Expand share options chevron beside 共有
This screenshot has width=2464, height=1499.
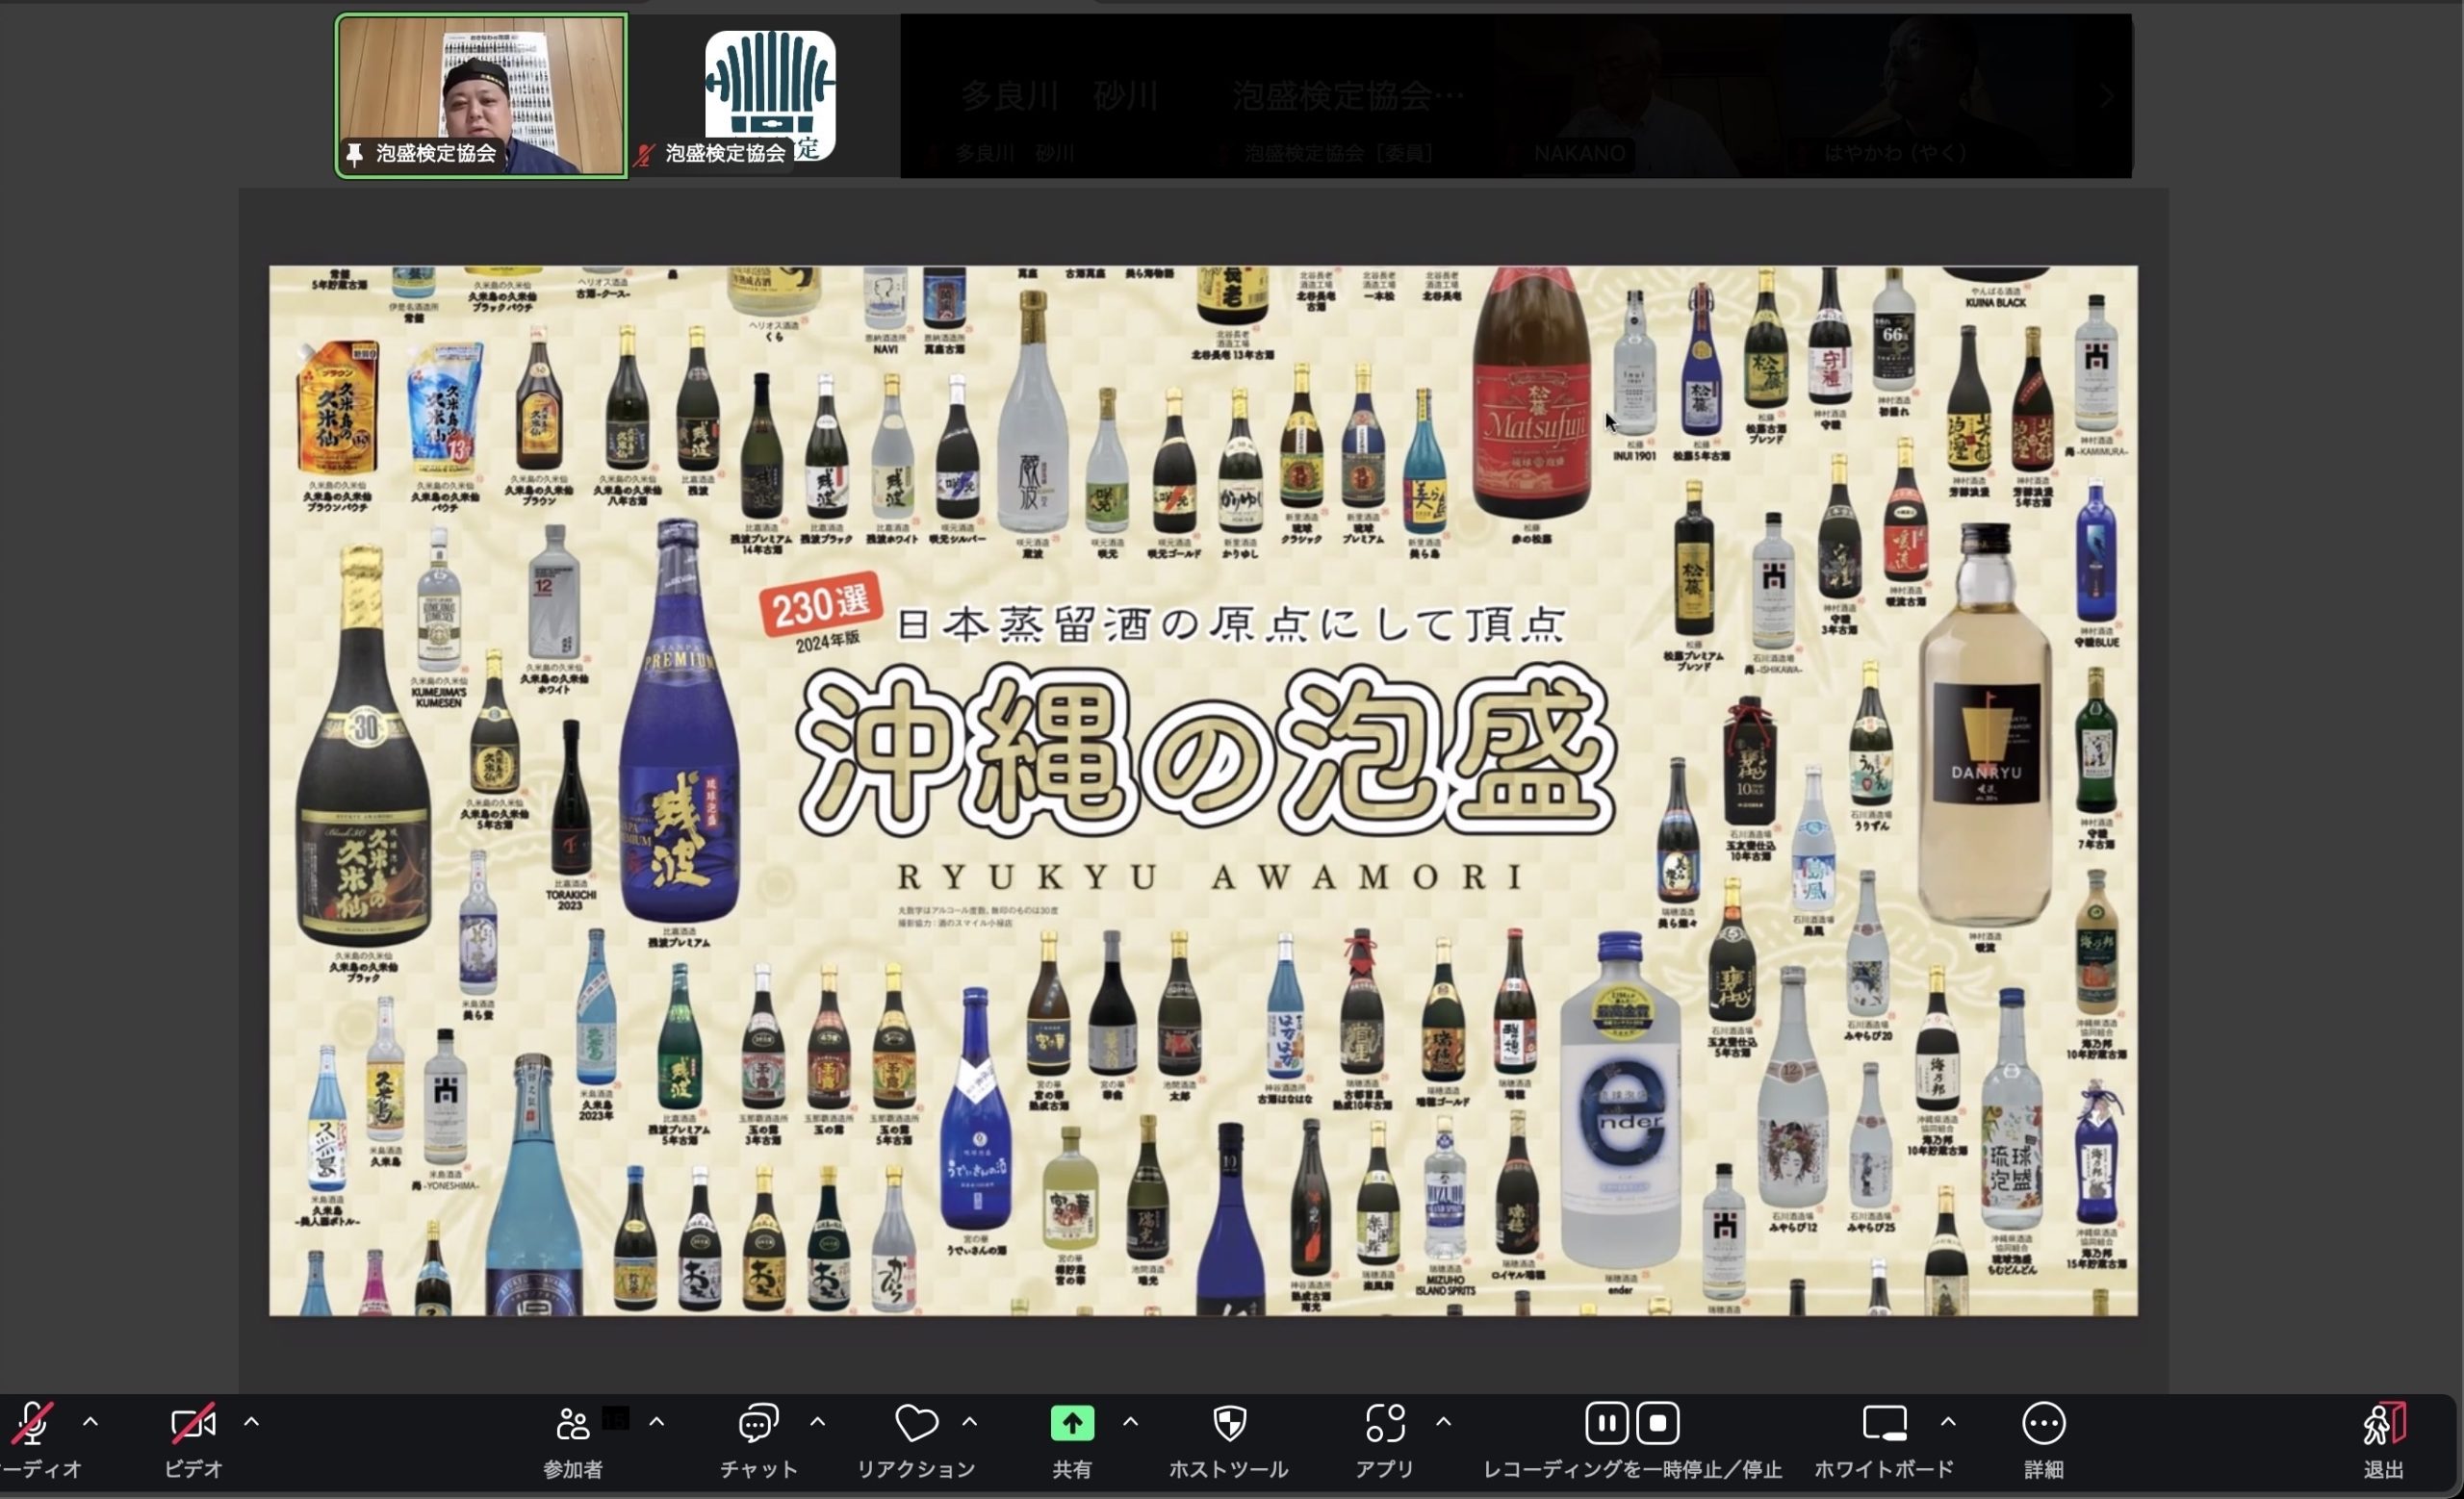coord(1130,1421)
